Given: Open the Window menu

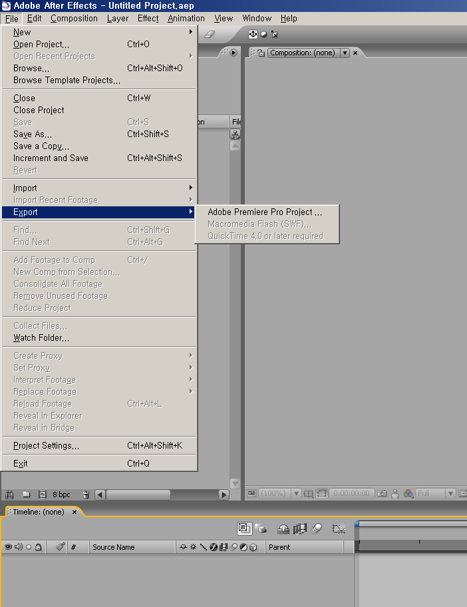Looking at the screenshot, I should pos(257,18).
